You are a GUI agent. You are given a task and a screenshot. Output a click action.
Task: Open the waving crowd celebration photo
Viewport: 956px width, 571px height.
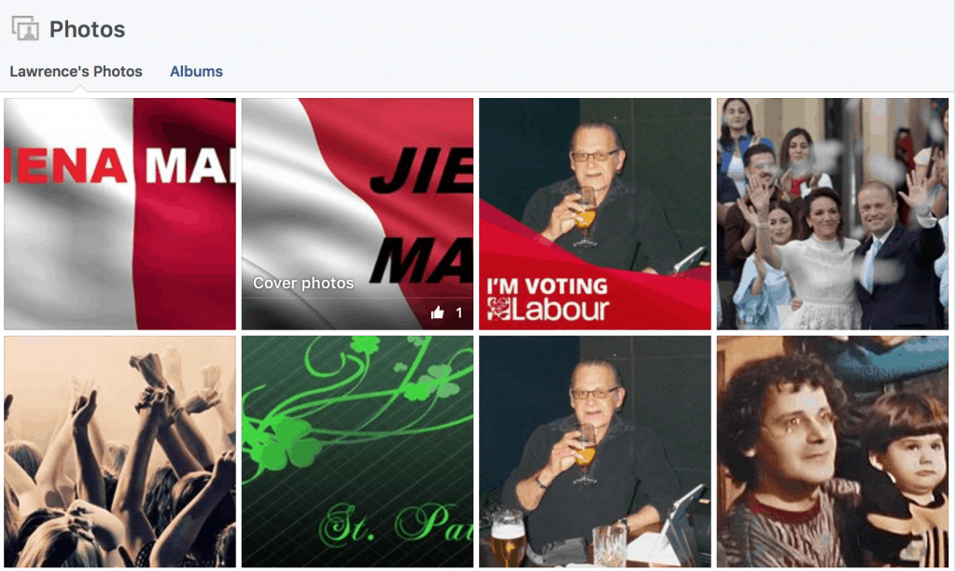coord(833,214)
